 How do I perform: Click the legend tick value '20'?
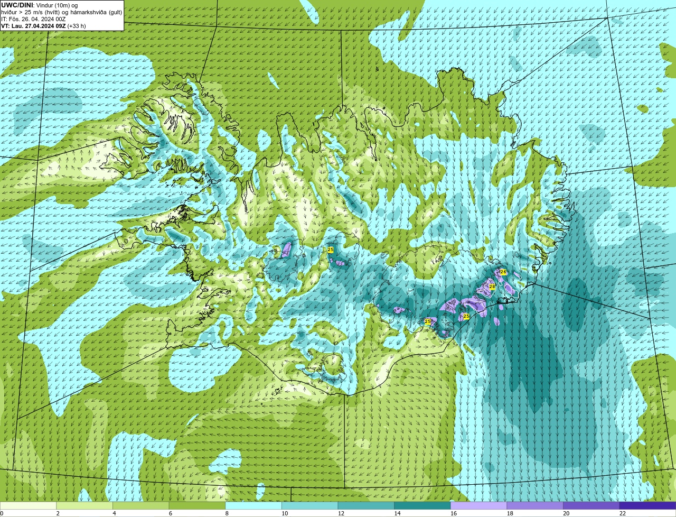[566, 513]
